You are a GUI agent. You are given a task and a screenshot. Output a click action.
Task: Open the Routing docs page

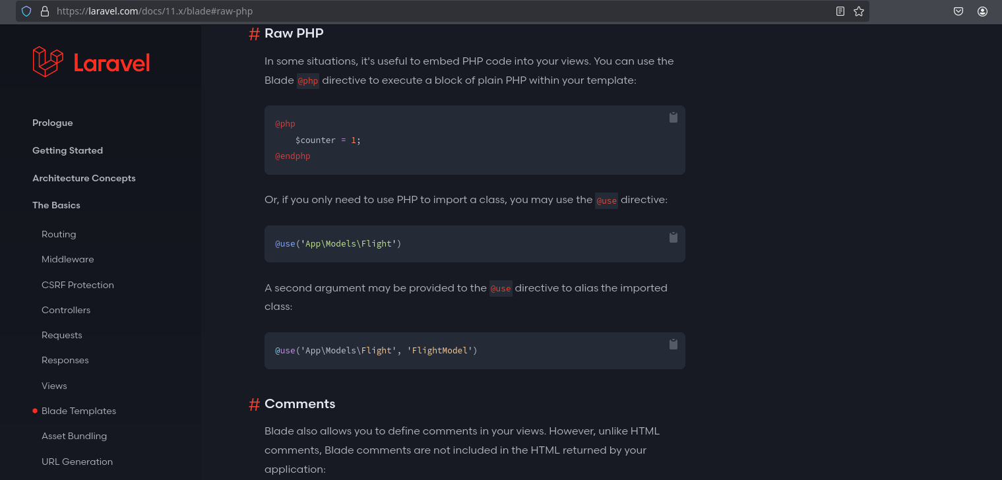[59, 234]
